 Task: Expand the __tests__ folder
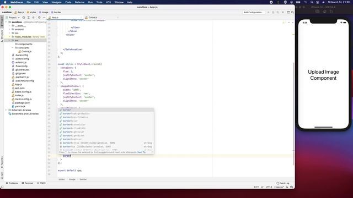pos(9,26)
